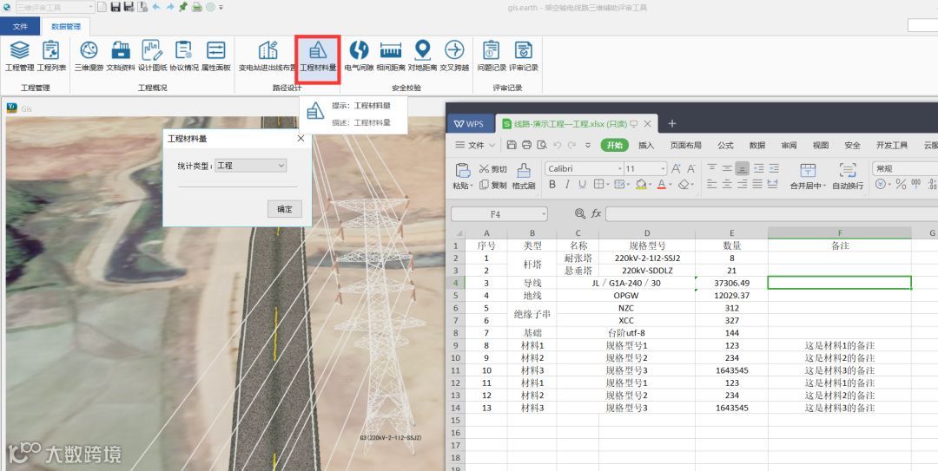Pick the yellow fill color in WPS
The width and height of the screenshot is (938, 471).
pos(641,185)
